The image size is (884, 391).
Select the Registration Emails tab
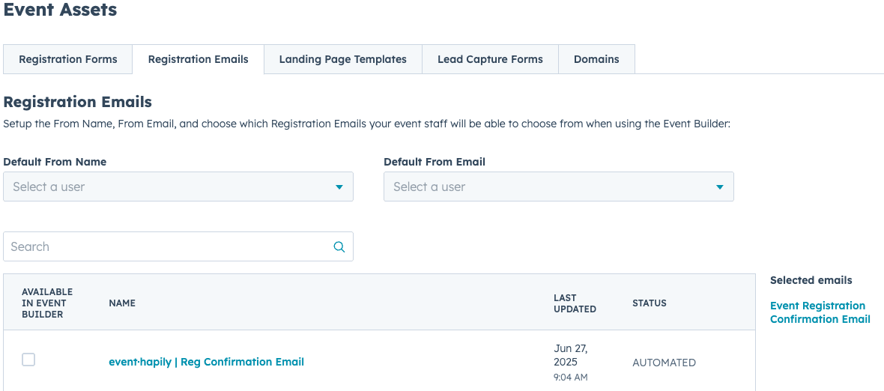(198, 59)
